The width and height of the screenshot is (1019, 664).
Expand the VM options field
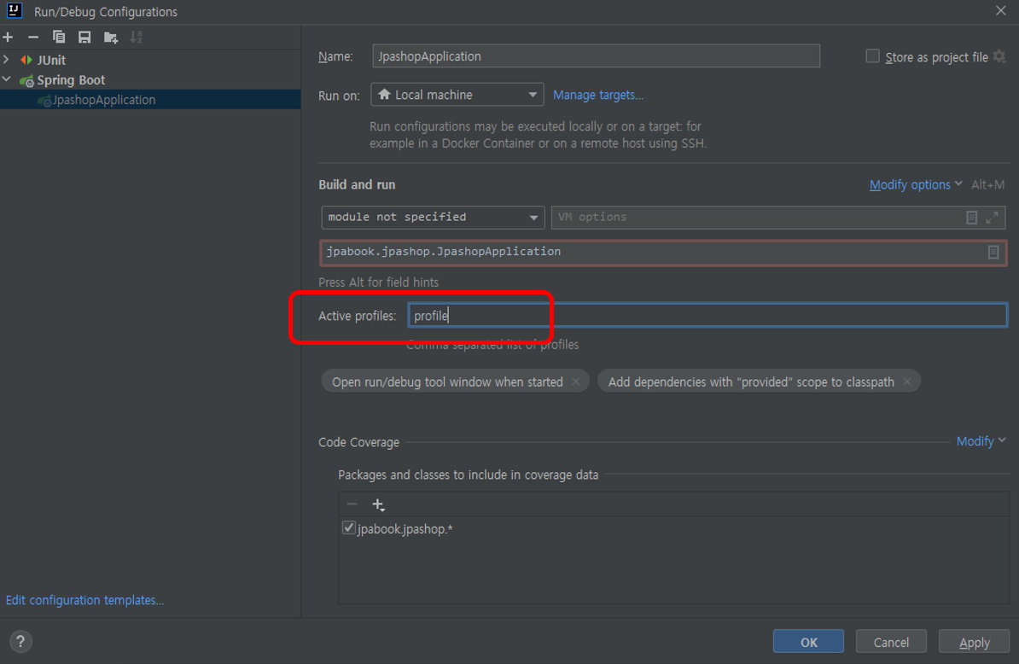pos(992,218)
